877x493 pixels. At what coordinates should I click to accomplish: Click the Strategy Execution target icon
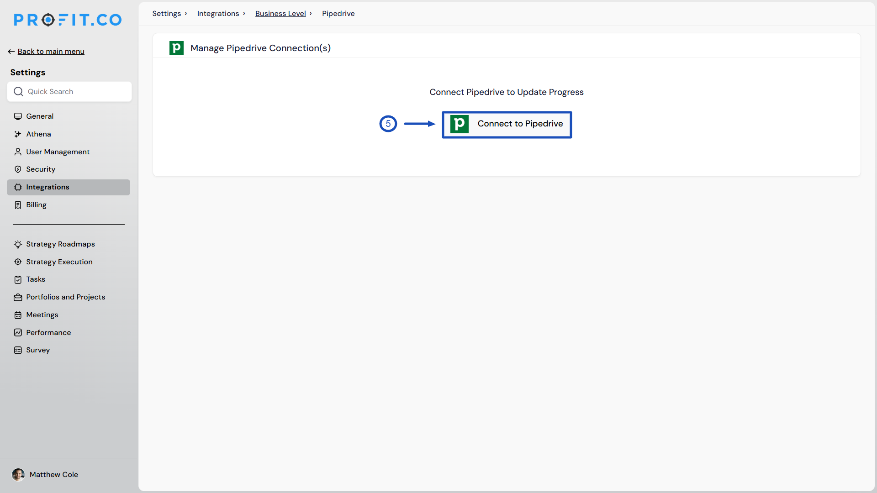pos(18,262)
